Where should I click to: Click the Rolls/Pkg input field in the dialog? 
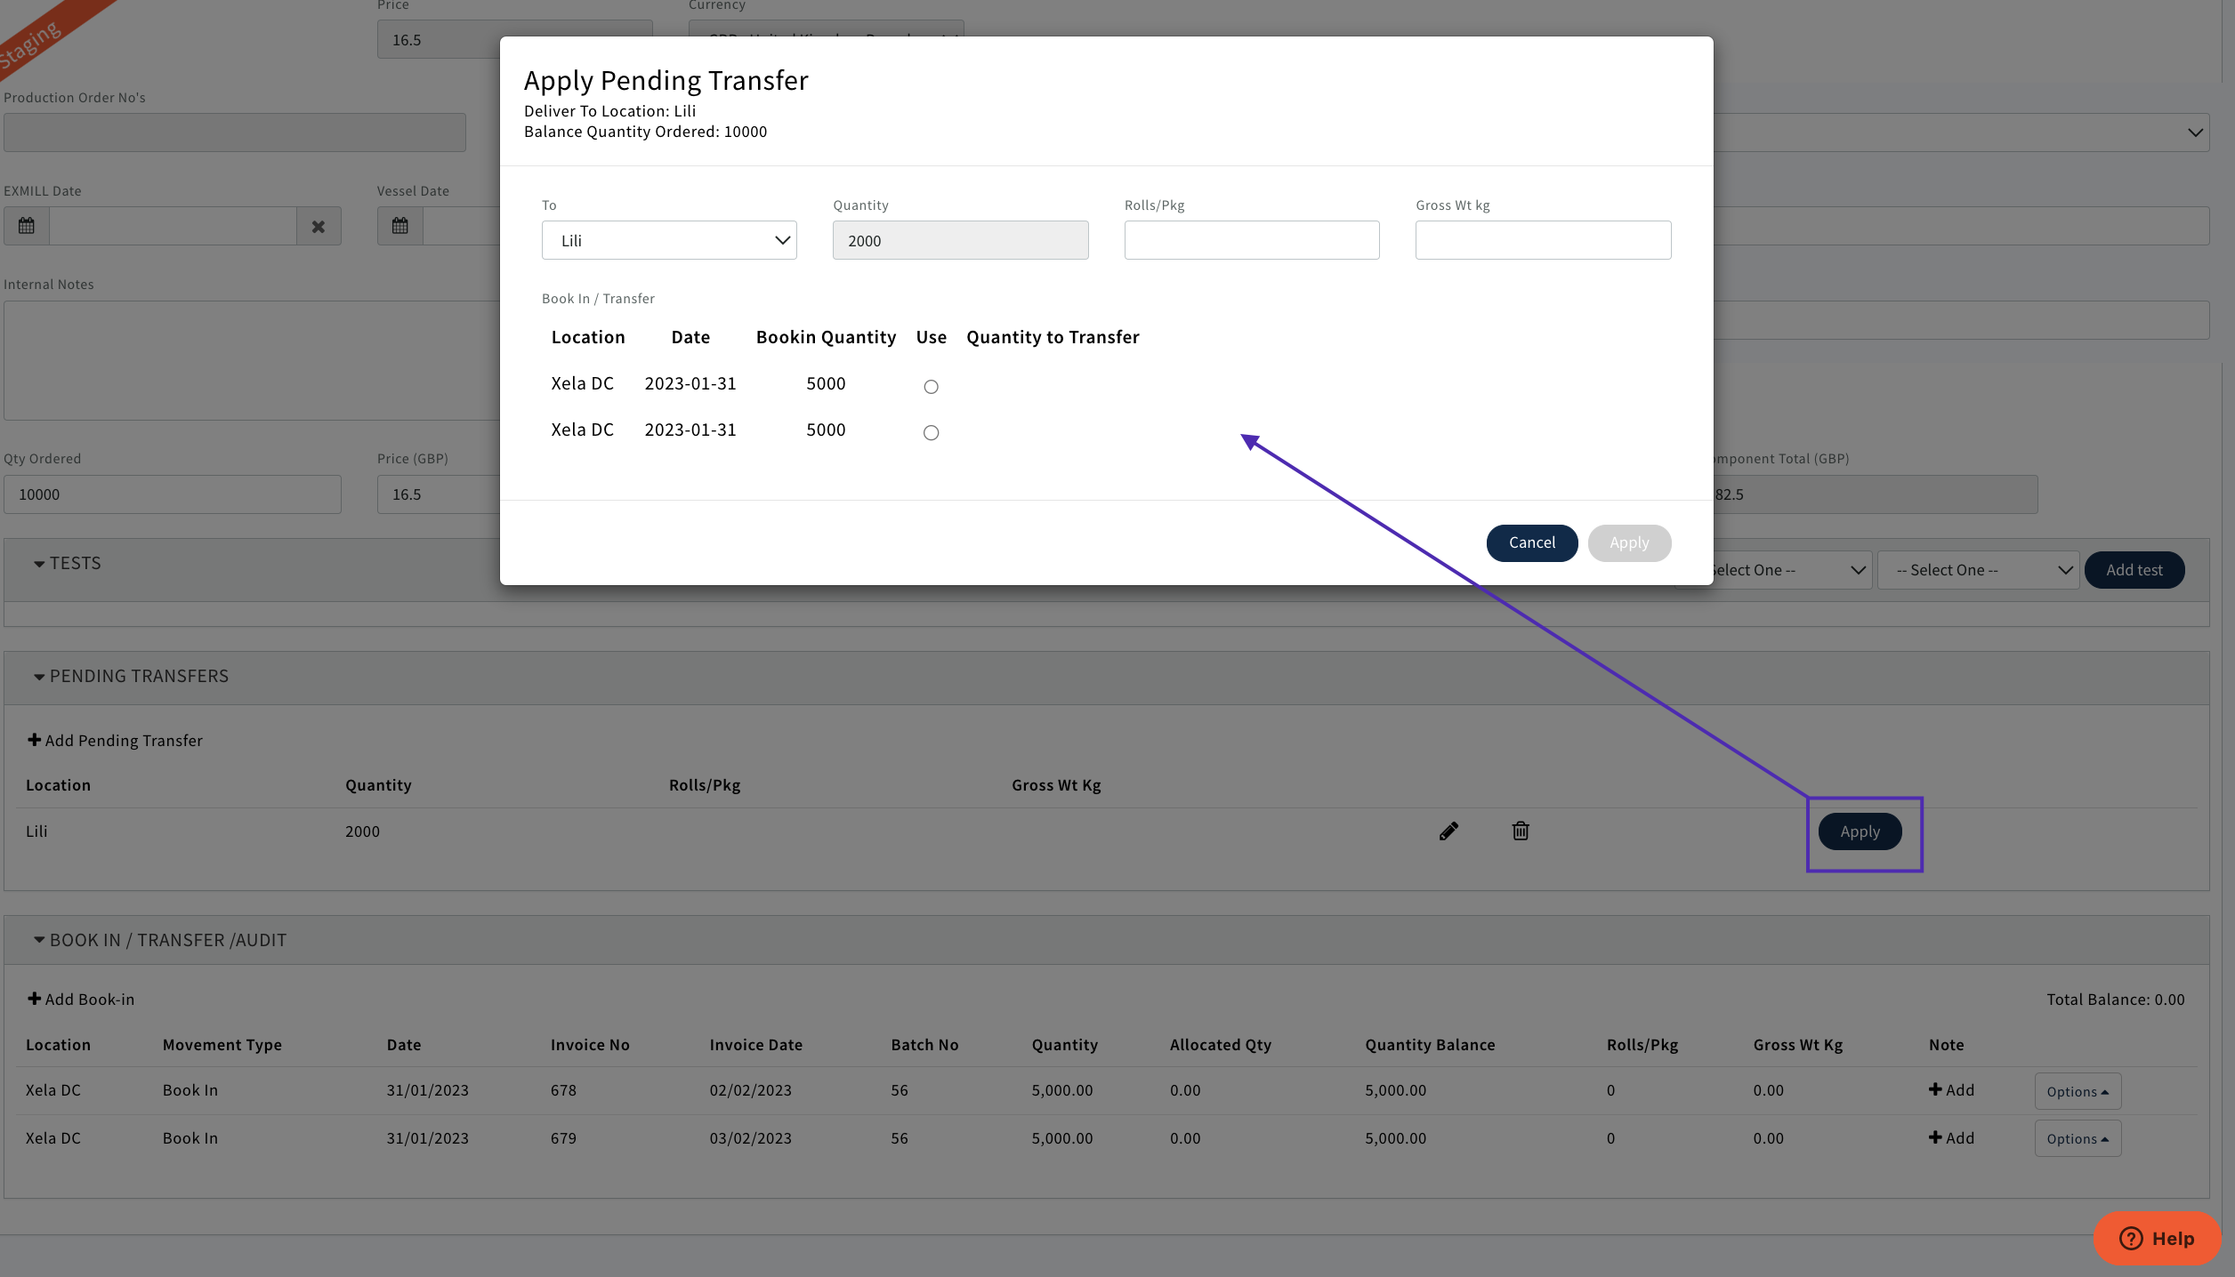click(x=1251, y=239)
